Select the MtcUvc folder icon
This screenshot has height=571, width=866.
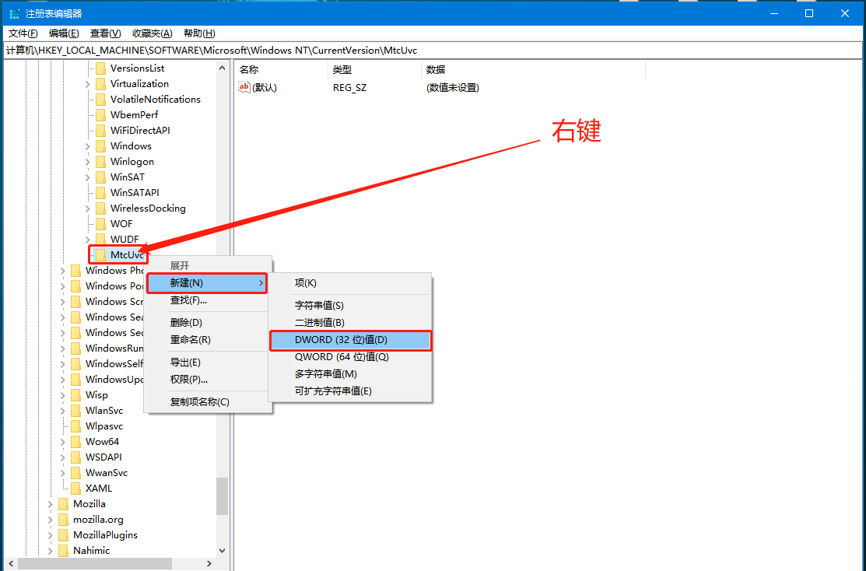click(x=100, y=254)
